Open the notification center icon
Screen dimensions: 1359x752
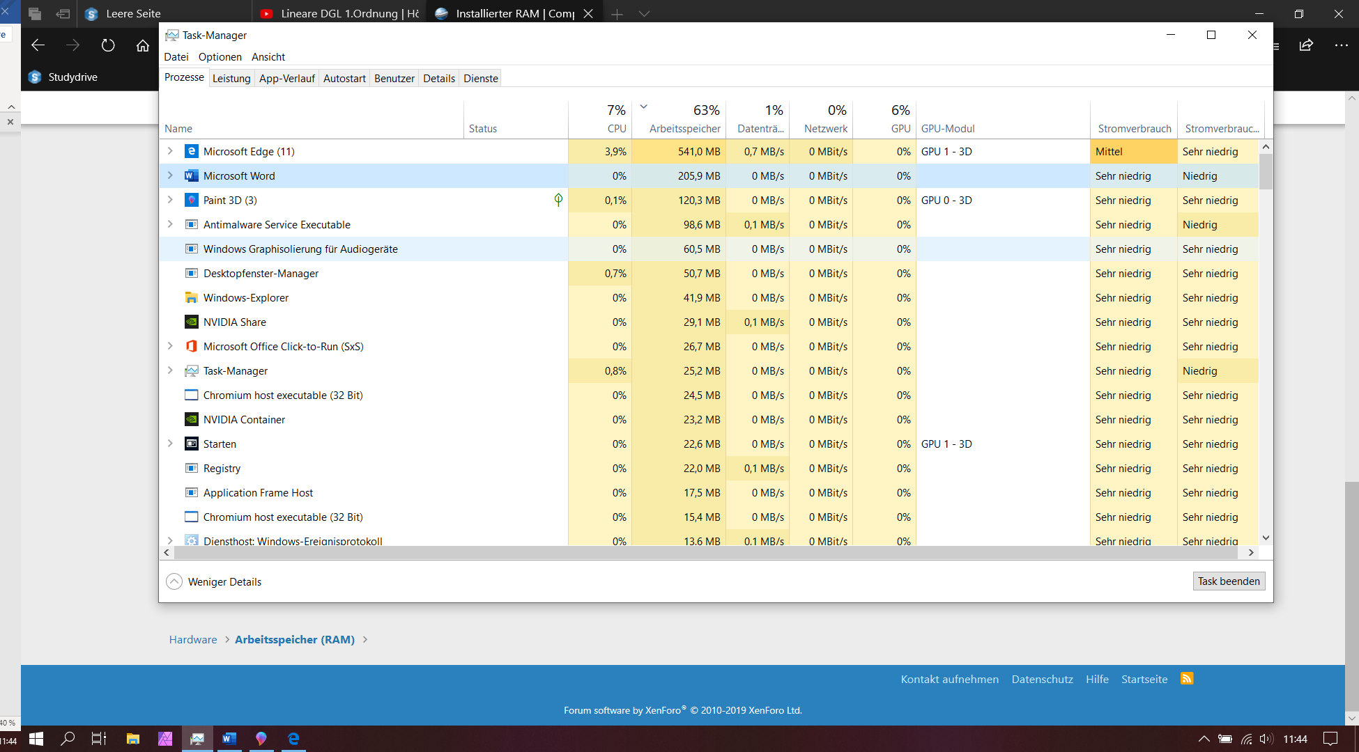(x=1330, y=739)
